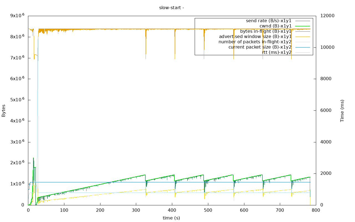Image resolution: width=355 pixels, height=222 pixels.
Task: Click the 10000 right axis tick label
Action: [x=328, y=47]
